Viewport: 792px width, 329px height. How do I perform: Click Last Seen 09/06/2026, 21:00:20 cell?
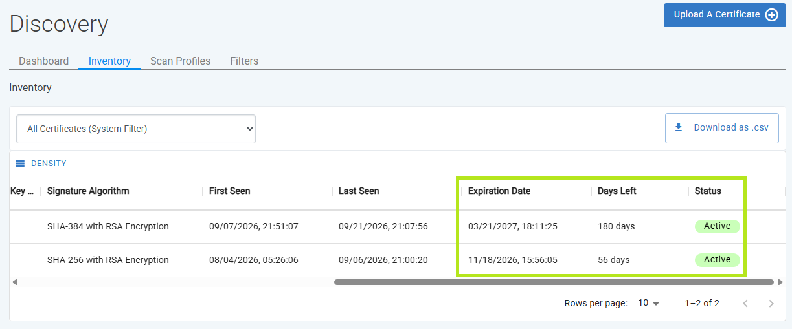[x=383, y=260]
